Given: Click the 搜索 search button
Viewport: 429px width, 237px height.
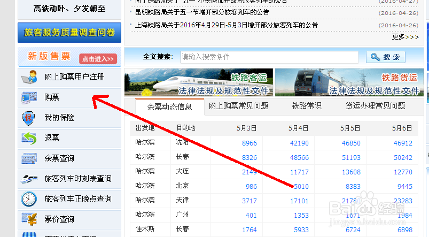Looking at the screenshot, I should click(386, 57).
